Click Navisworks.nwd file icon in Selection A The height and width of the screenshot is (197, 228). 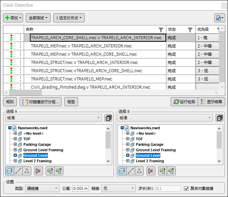[14, 128]
